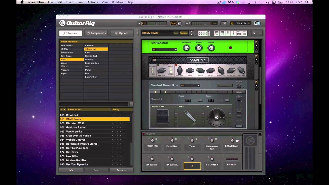This screenshot has width=329, height=185.
Task: Open the tuner fork icon in toolbar
Action: pyautogui.click(x=228, y=33)
